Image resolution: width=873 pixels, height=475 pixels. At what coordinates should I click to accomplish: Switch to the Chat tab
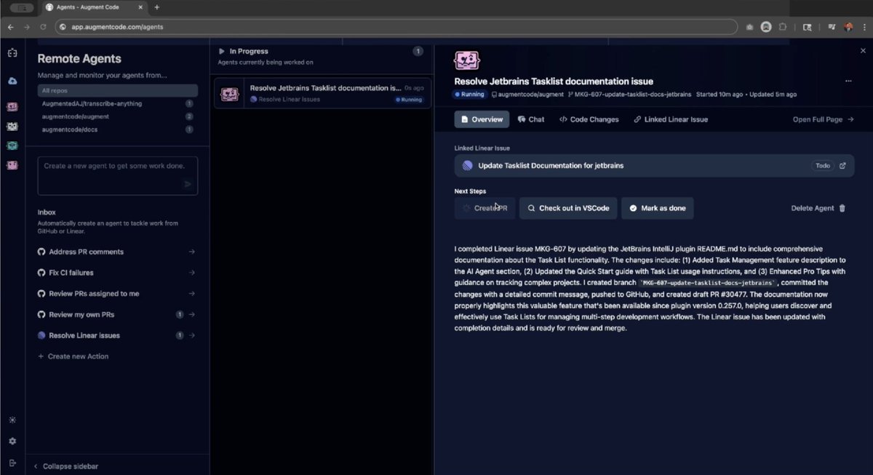[531, 119]
